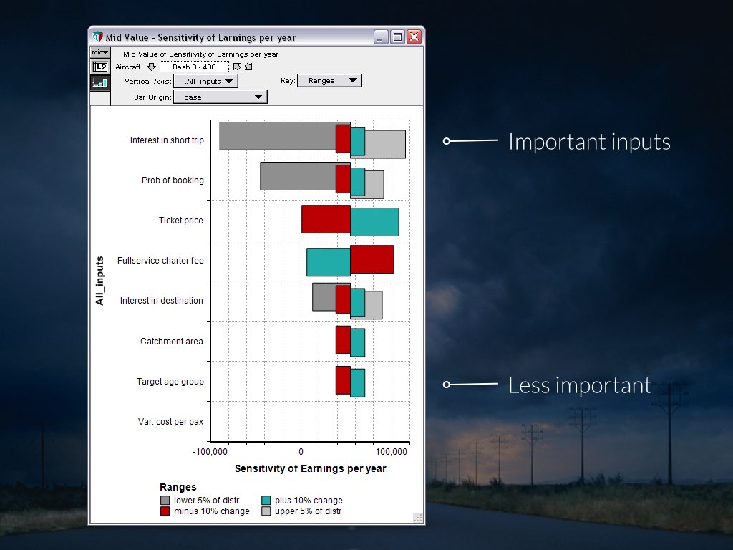Click the upper 5% of distr swatch

coord(266,511)
